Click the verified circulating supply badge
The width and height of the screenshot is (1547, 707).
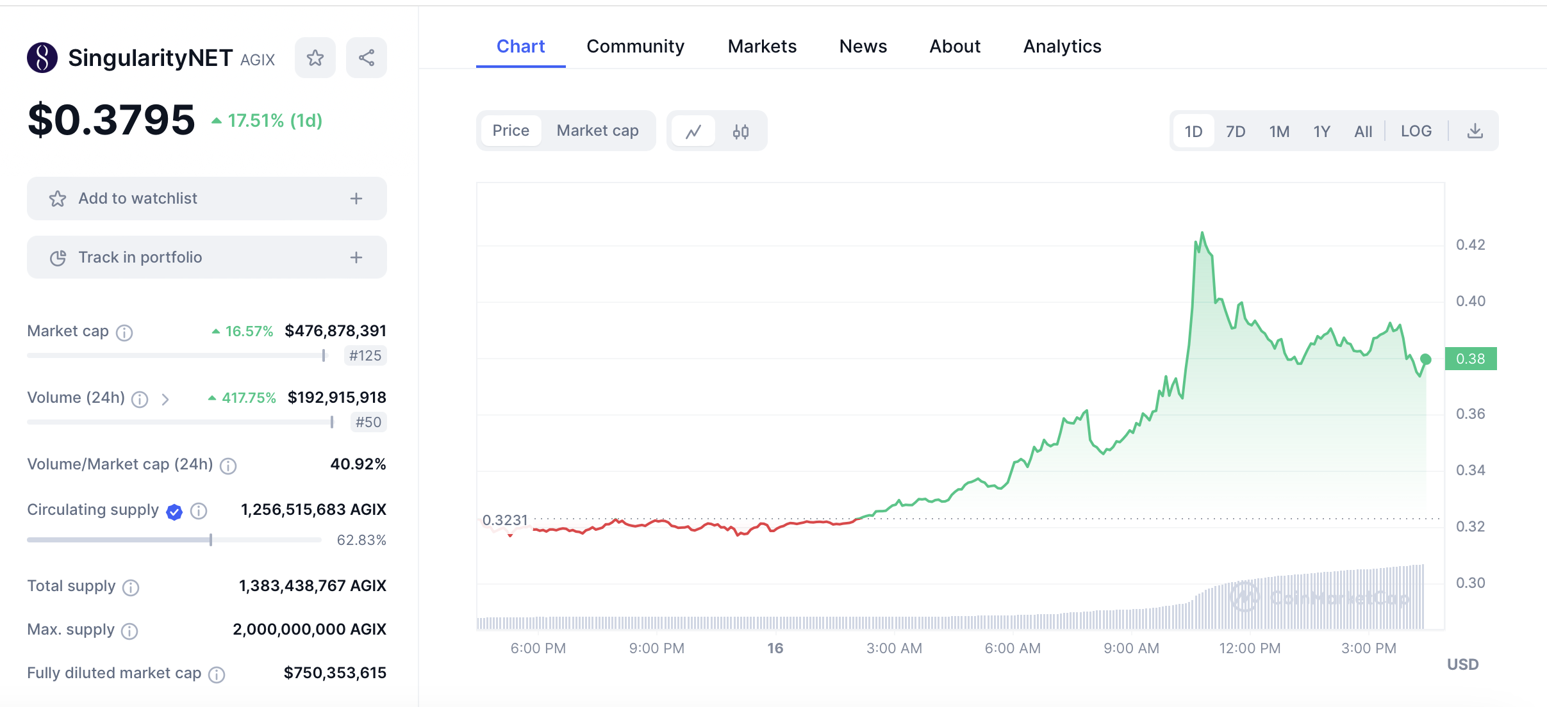point(174,511)
